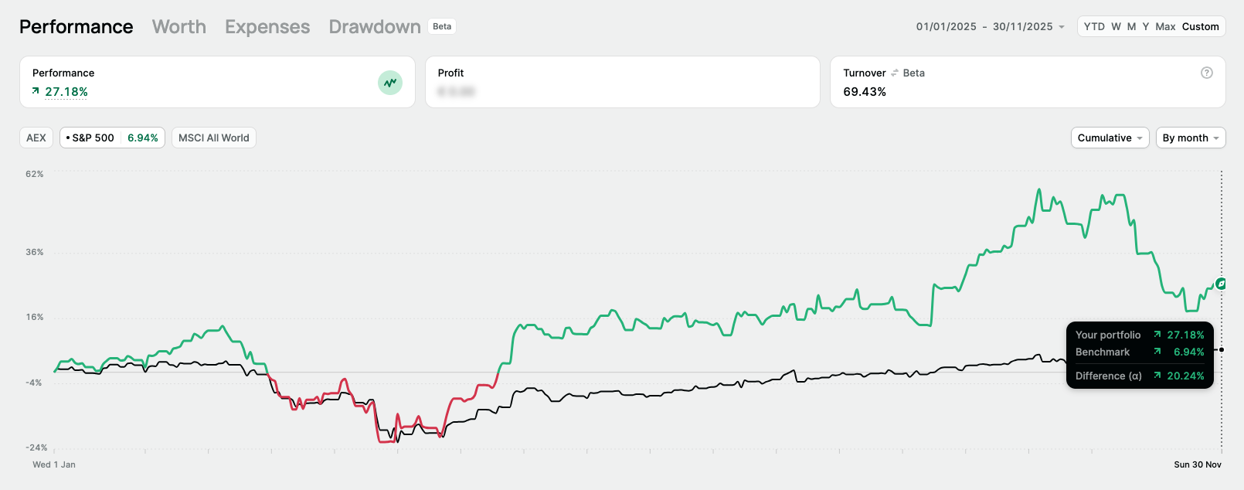Toggle the S&P 500 benchmark off

click(x=112, y=138)
